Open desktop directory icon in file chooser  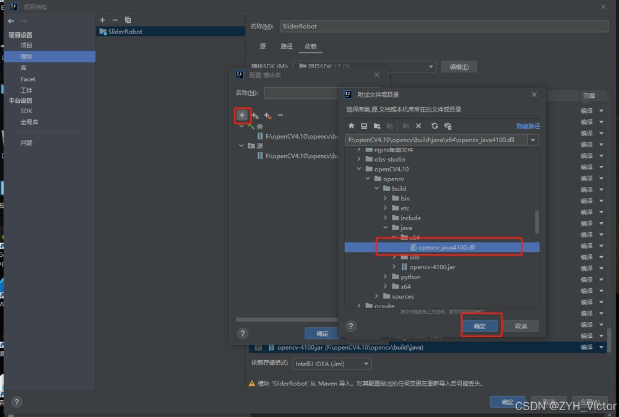[x=364, y=126]
